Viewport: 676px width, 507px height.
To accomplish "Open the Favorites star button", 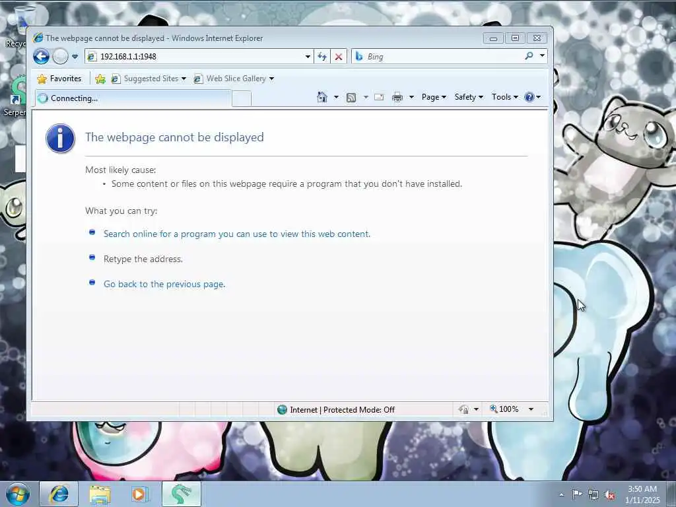I will [x=59, y=79].
